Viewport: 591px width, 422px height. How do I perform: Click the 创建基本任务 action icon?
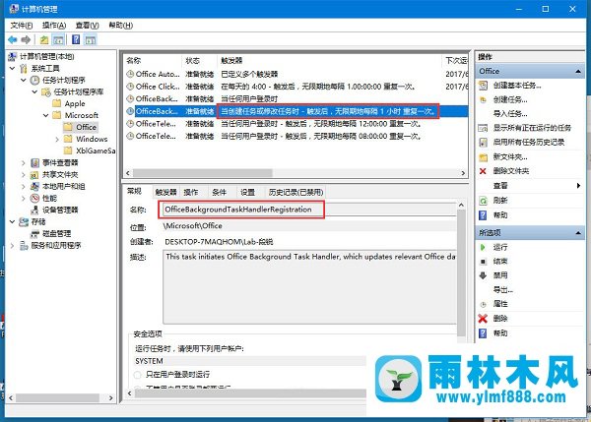click(483, 86)
